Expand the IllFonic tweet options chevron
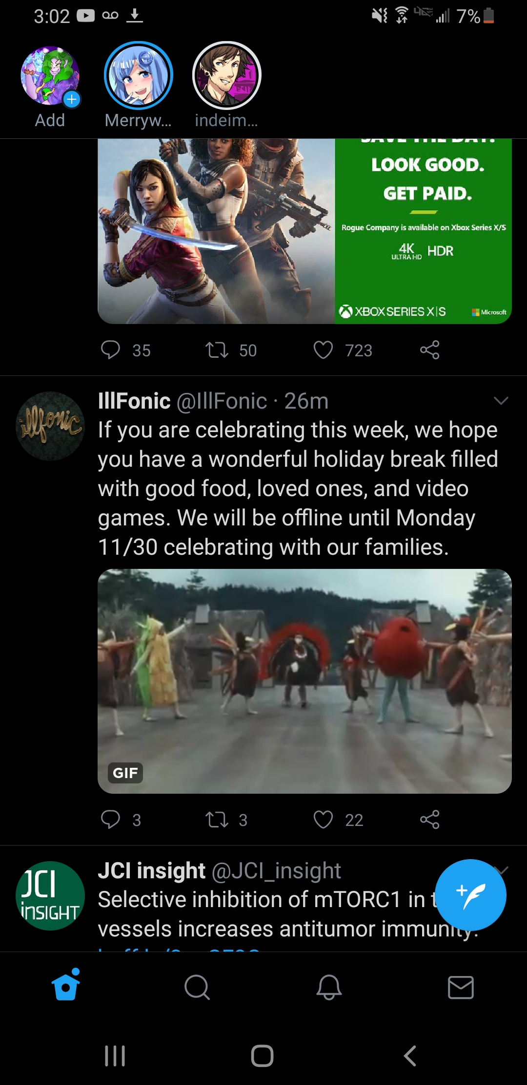527x1085 pixels. click(x=501, y=401)
